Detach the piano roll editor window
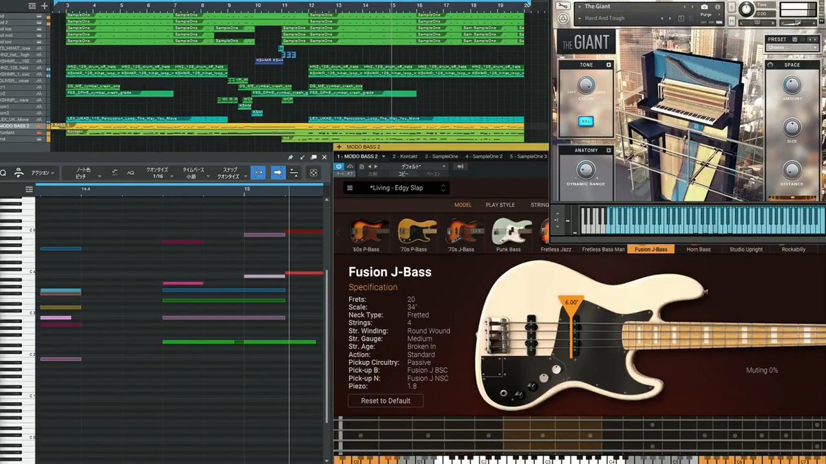Viewport: 826px width, 464px height. click(314, 157)
